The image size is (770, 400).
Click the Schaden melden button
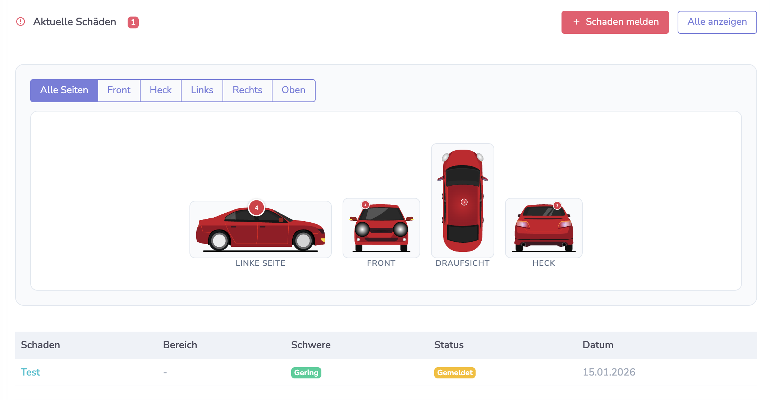[x=615, y=22]
